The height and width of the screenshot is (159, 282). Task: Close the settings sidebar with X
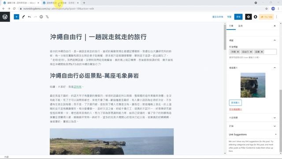pyautogui.click(x=275, y=26)
